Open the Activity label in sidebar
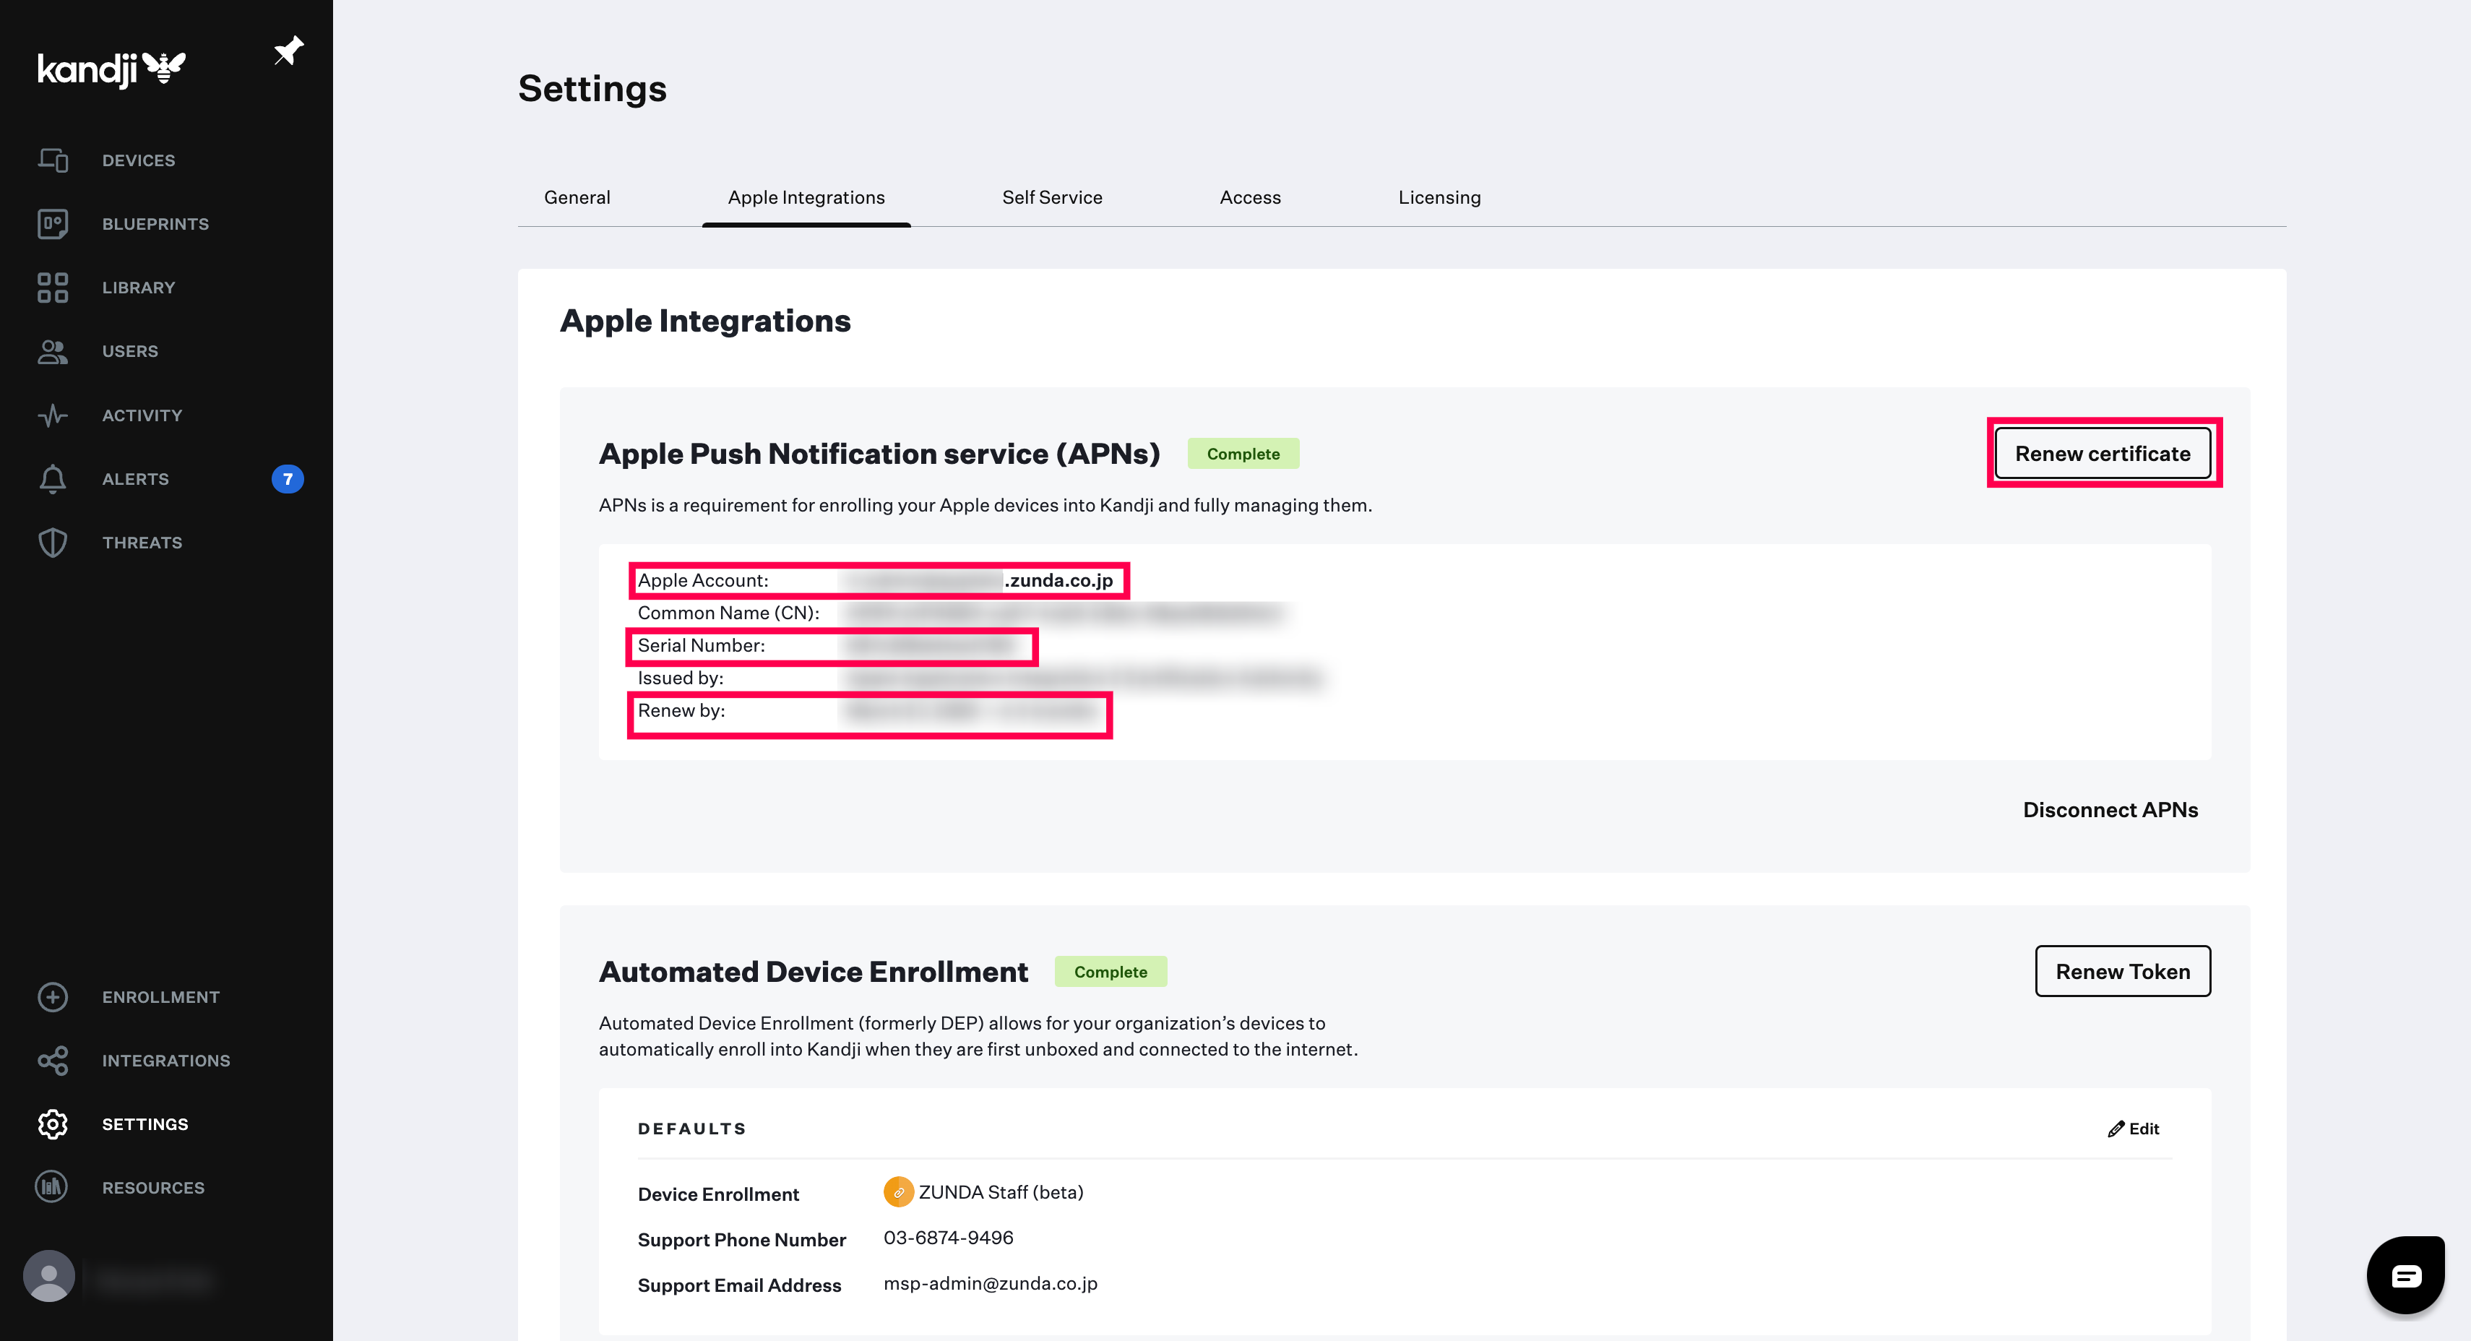The width and height of the screenshot is (2471, 1341). (142, 415)
